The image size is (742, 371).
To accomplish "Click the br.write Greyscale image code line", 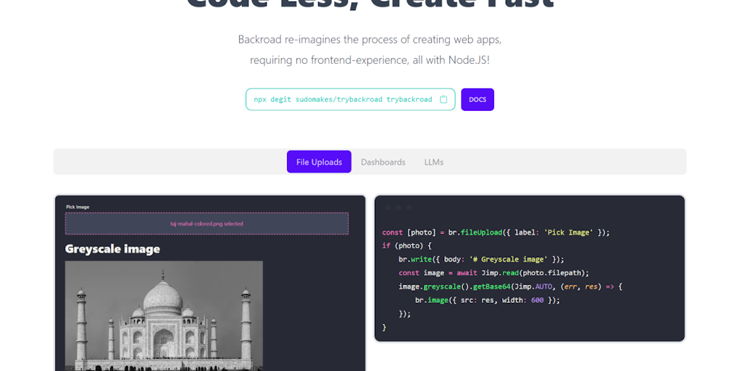I will point(480,259).
